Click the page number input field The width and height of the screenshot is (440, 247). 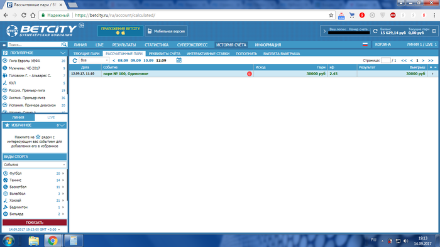[x=386, y=60]
